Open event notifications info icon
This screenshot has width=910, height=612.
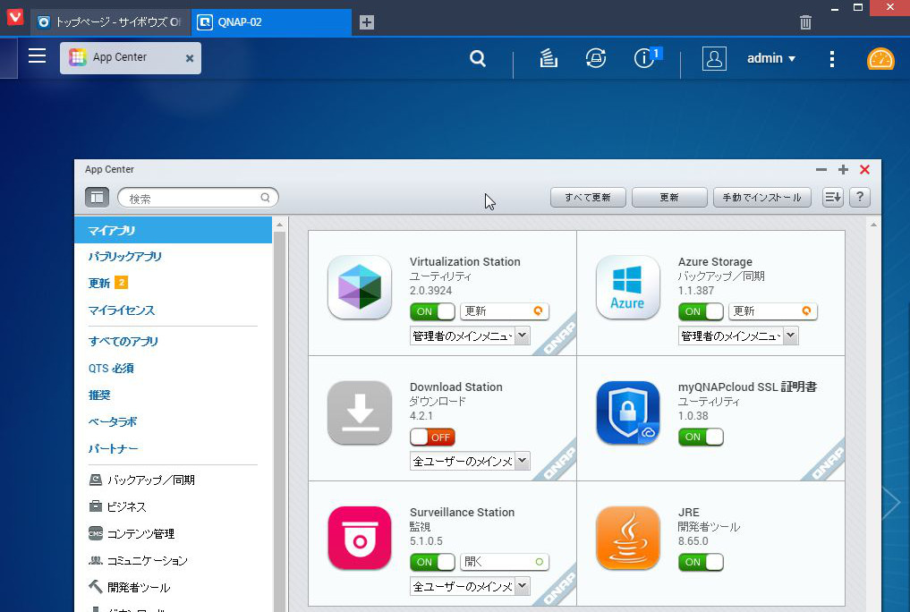click(x=643, y=58)
